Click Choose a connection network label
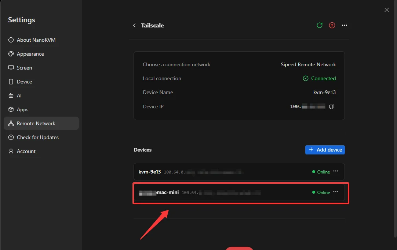Image resolution: width=397 pixels, height=250 pixels. 176,64
